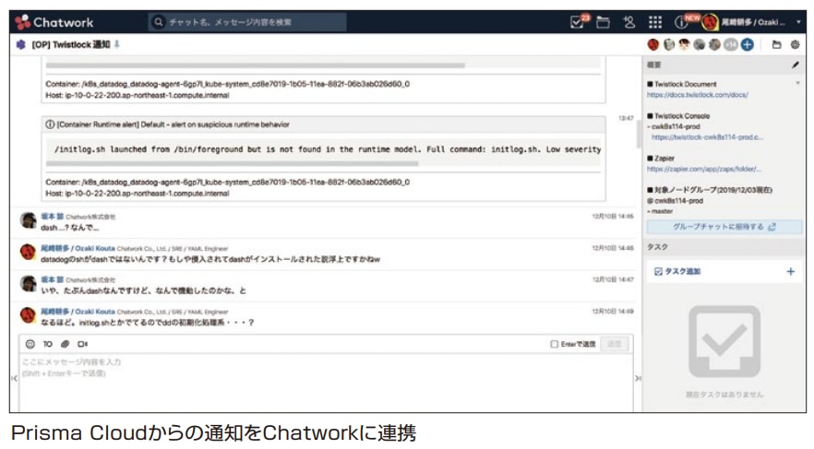Click the Ozaki Kouta avatar beside the 14:46 message
The image size is (814, 449).
[28, 252]
